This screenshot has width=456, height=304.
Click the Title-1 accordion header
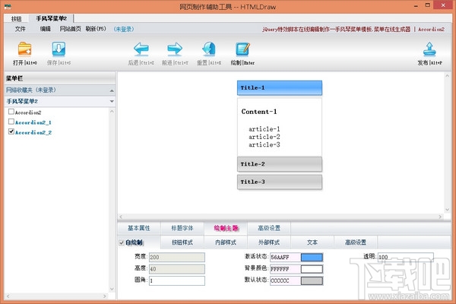[x=280, y=88]
